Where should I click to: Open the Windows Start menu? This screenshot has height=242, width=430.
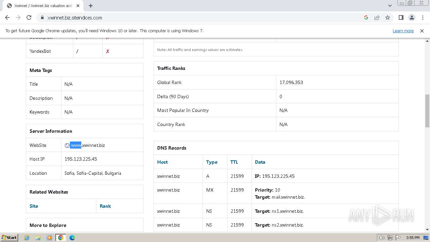[x=9, y=237]
